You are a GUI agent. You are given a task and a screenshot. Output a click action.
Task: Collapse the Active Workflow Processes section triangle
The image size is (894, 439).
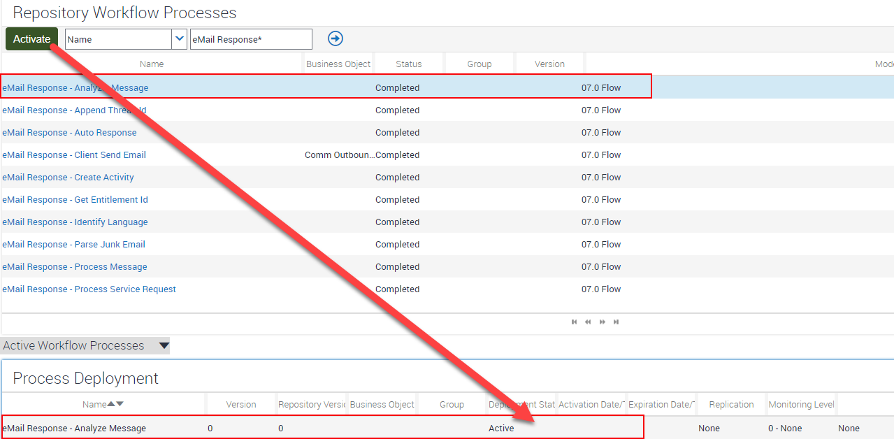164,345
